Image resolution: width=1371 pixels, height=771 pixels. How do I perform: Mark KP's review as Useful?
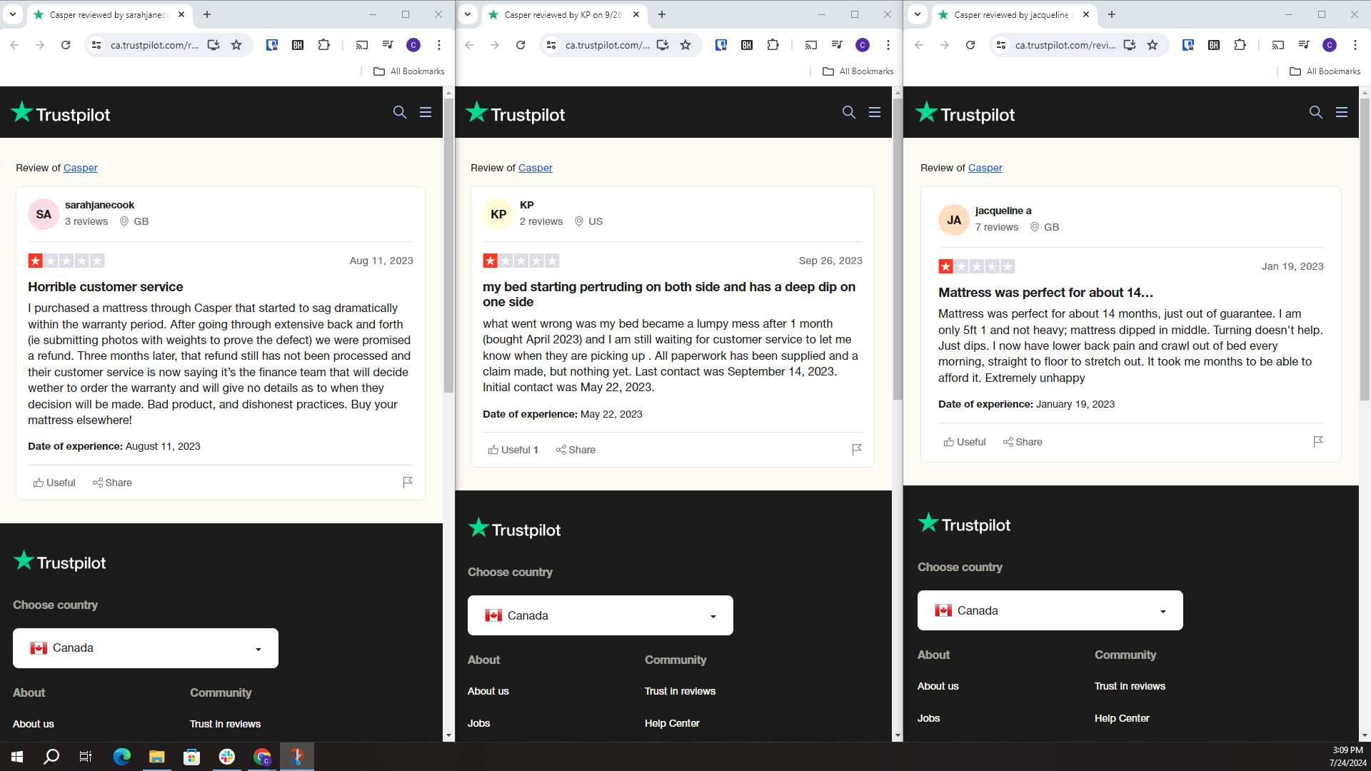513,450
